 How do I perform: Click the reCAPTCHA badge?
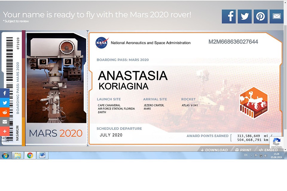click(x=276, y=143)
